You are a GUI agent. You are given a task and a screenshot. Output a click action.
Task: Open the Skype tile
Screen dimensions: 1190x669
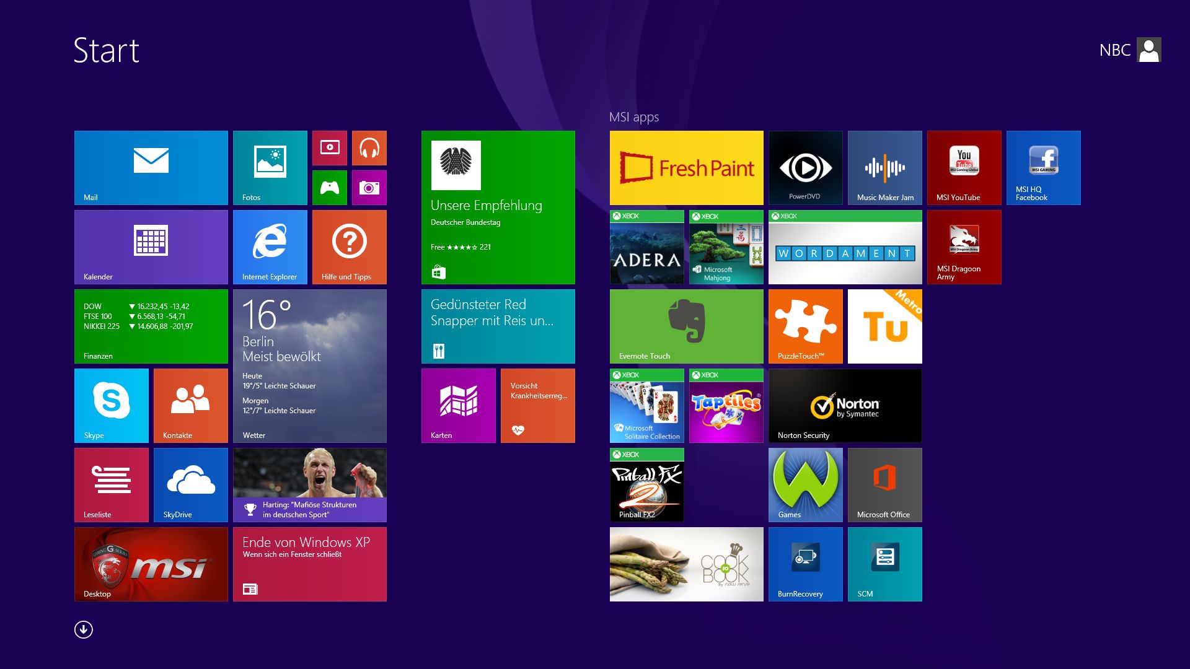tap(111, 405)
